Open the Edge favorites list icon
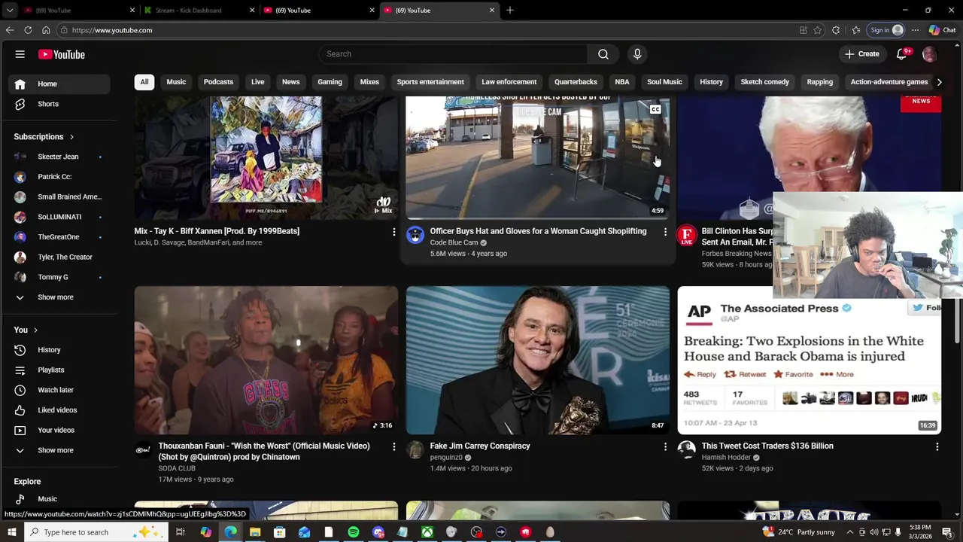 pyautogui.click(x=856, y=30)
